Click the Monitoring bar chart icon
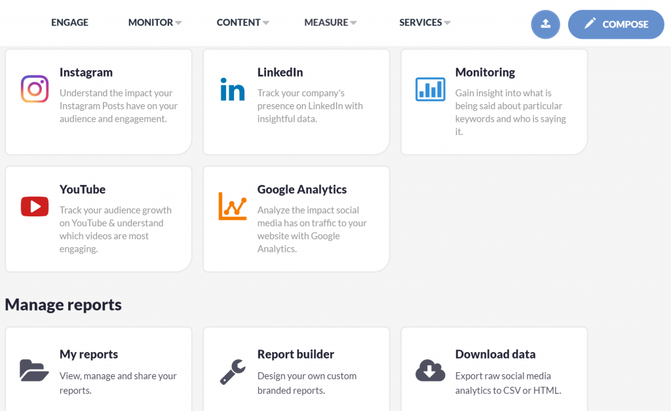This screenshot has width=671, height=411. pyautogui.click(x=431, y=89)
